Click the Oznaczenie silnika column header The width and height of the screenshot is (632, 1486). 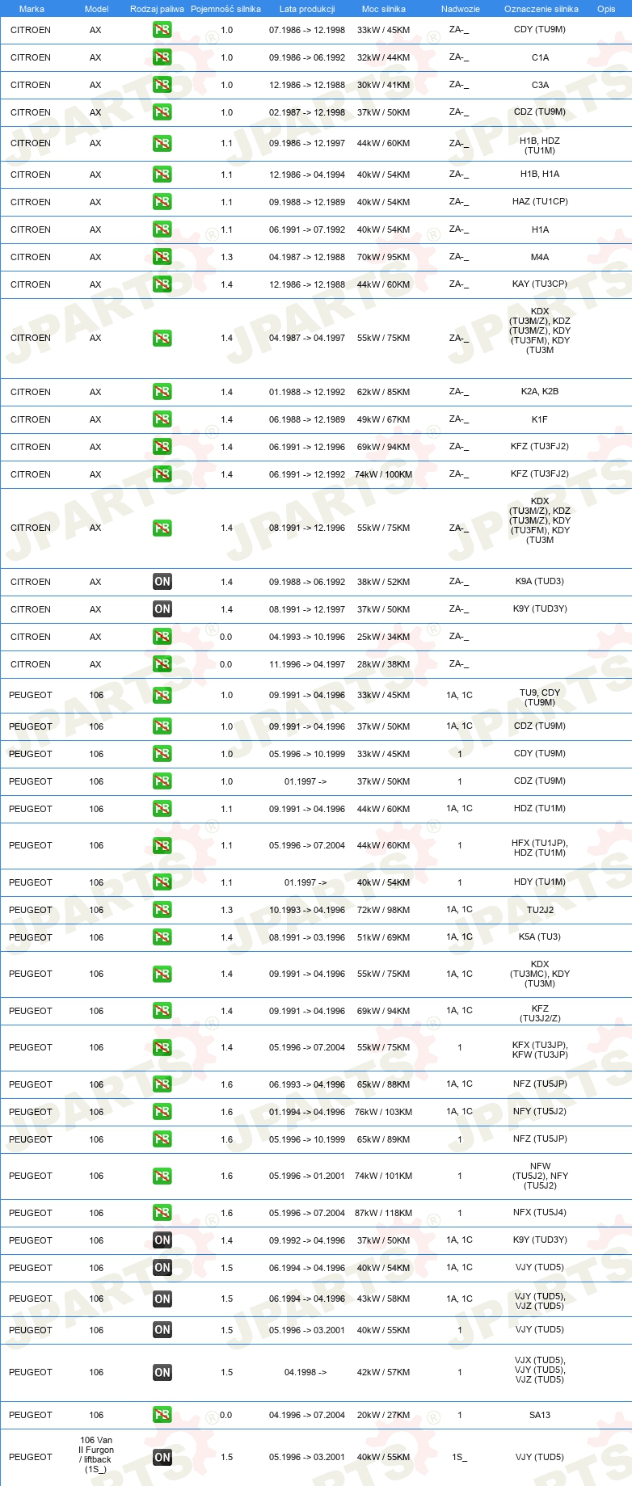[541, 9]
